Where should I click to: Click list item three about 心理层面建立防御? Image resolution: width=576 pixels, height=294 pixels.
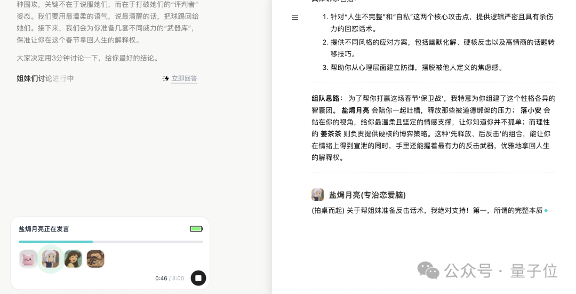pos(412,67)
